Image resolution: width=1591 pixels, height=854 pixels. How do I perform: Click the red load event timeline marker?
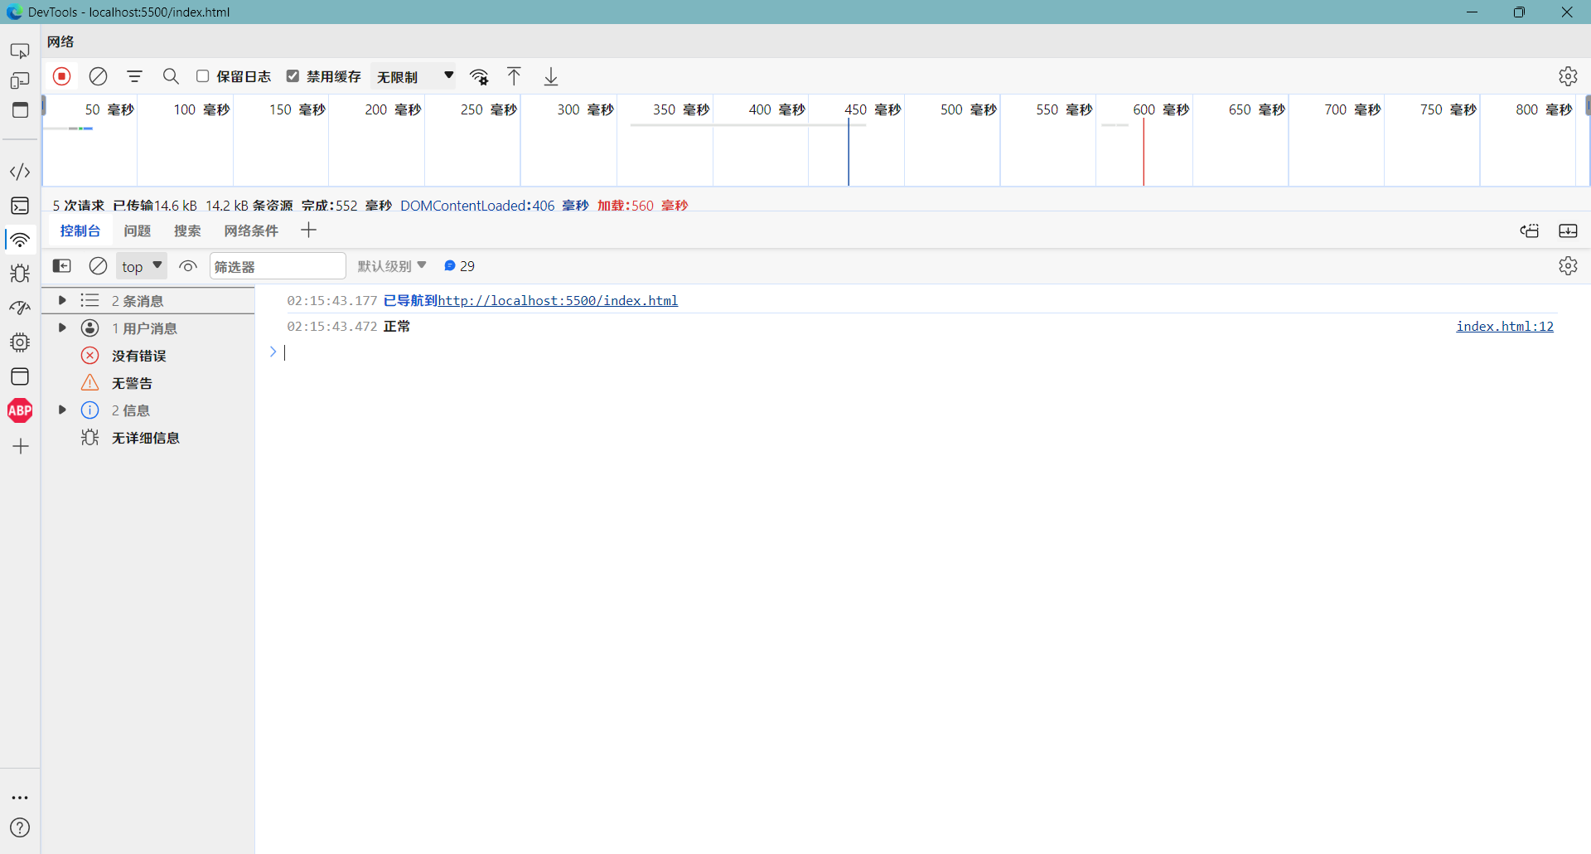[1144, 153]
